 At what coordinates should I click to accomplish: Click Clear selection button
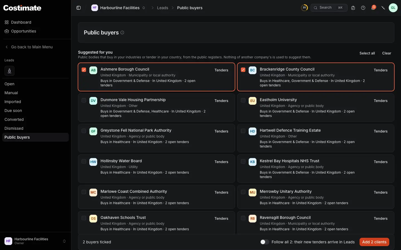(x=387, y=53)
